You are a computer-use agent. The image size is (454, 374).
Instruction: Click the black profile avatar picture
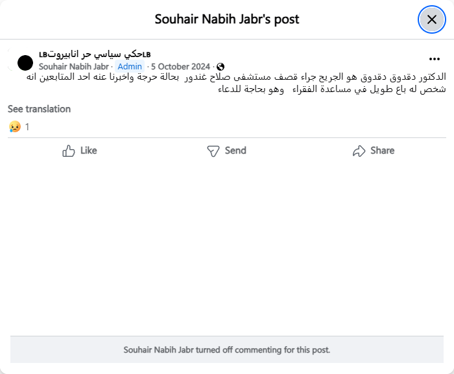pos(25,63)
